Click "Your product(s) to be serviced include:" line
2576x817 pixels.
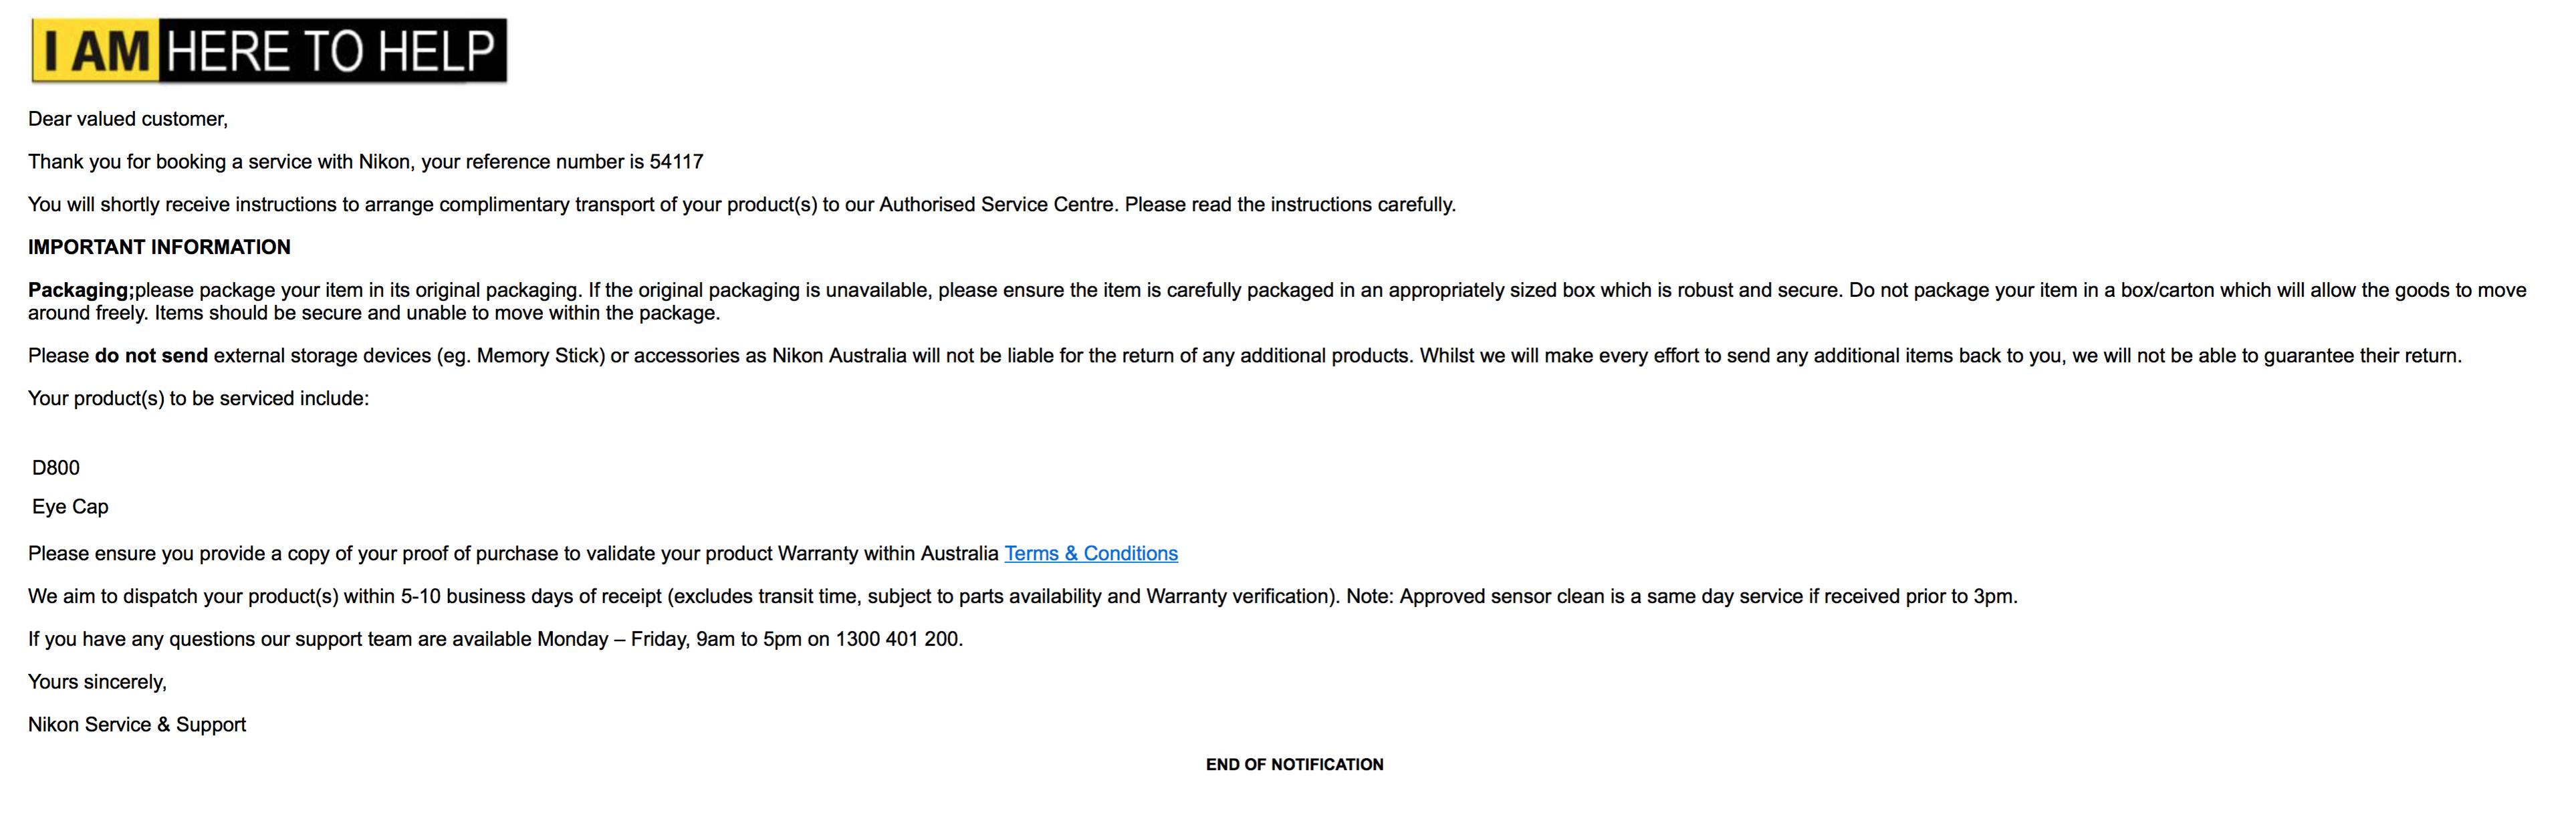click(198, 399)
